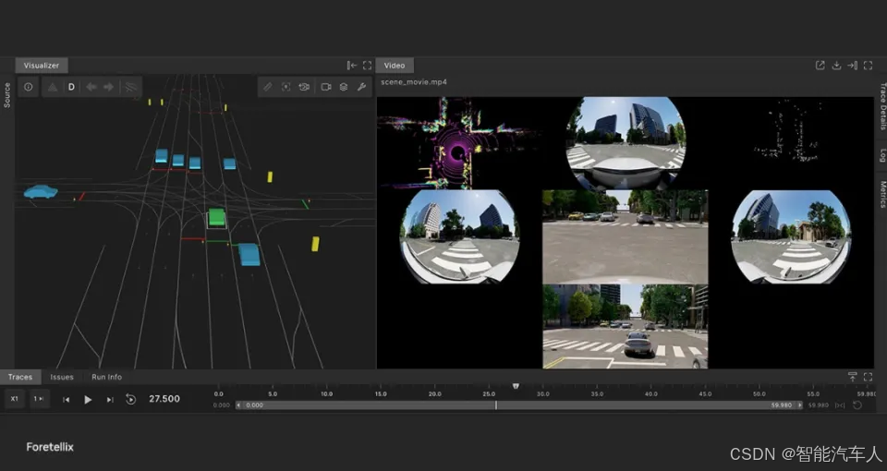This screenshot has width=887, height=471.
Task: Open the Log side panel
Action: click(x=881, y=155)
